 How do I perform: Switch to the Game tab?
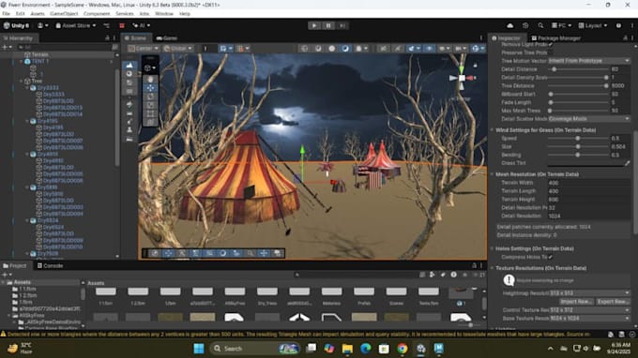pyautogui.click(x=167, y=37)
